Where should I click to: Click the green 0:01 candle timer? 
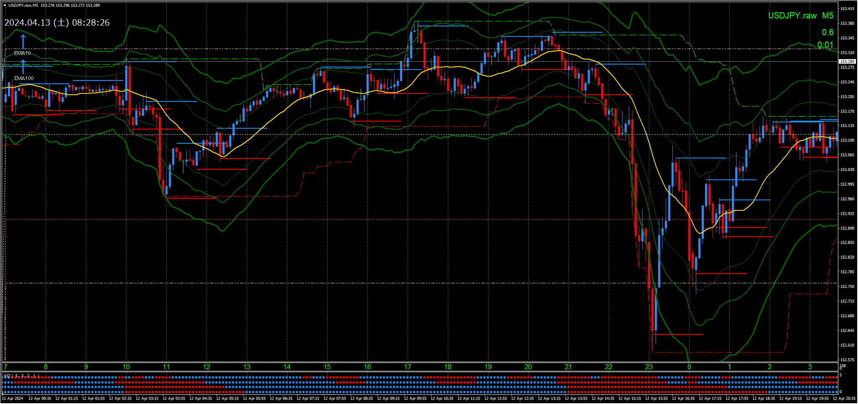[825, 45]
